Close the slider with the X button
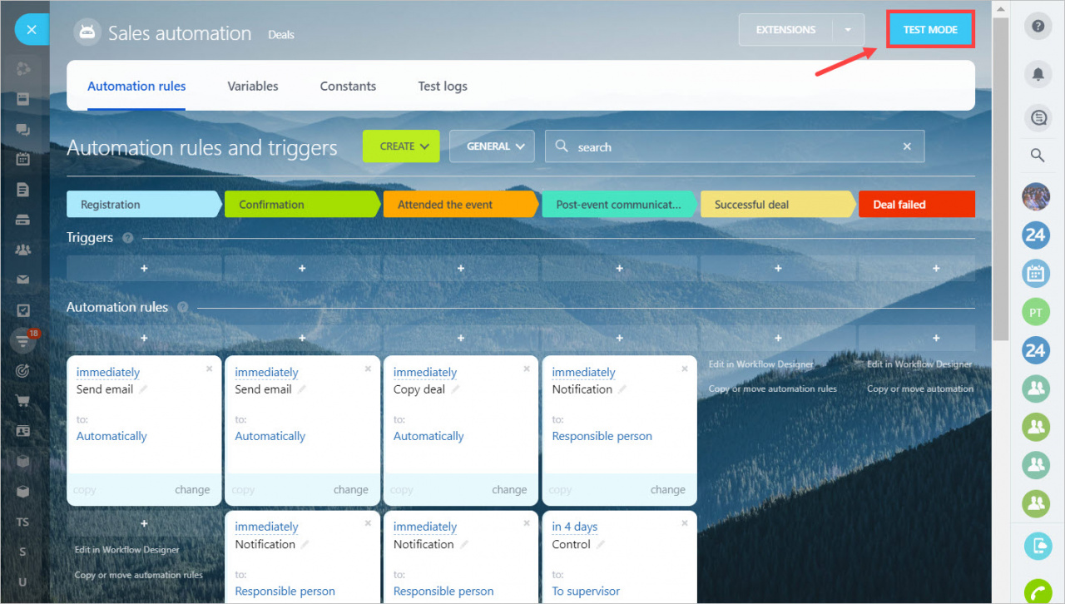1065x604 pixels. click(x=32, y=30)
